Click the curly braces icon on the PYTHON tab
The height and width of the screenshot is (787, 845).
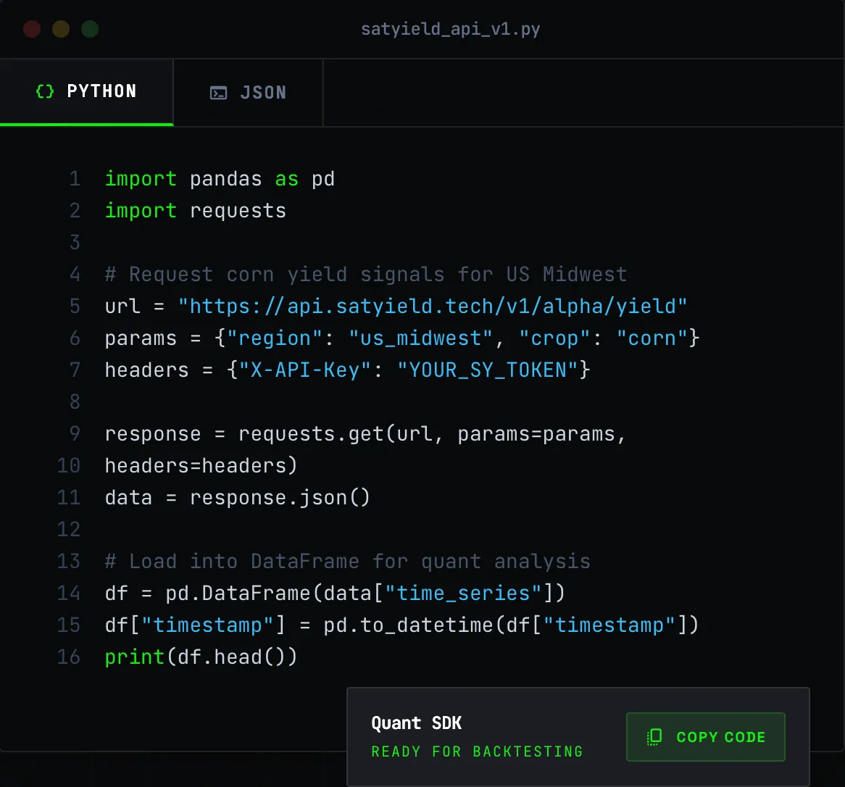(43, 91)
